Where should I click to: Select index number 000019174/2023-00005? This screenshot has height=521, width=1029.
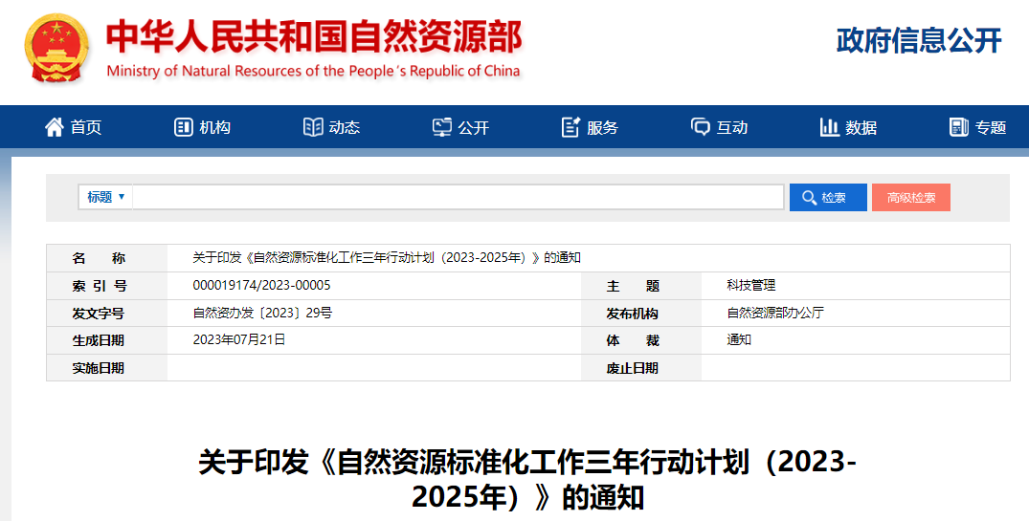click(262, 286)
